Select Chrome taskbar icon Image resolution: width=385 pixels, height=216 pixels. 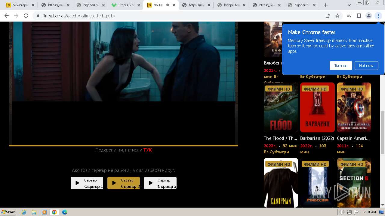pos(54,212)
